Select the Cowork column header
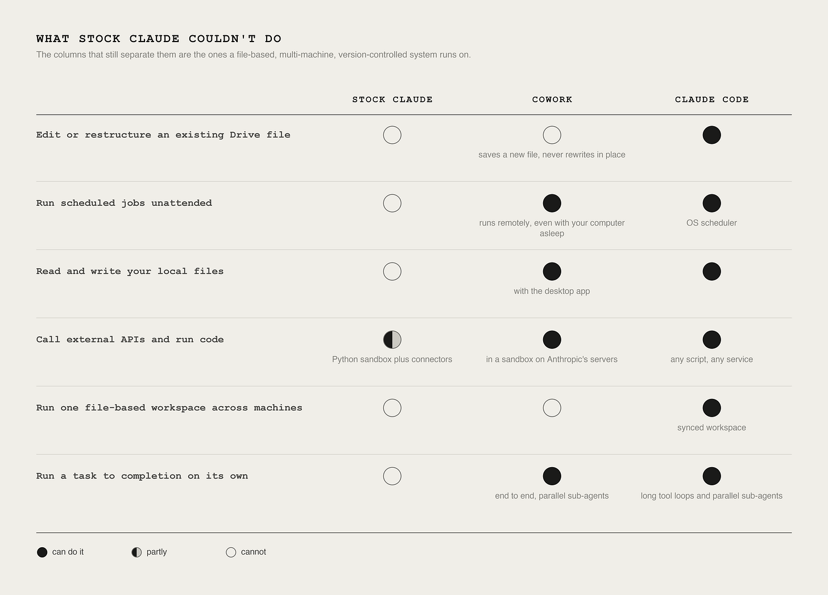Viewport: 828px width, 595px height. [x=552, y=99]
